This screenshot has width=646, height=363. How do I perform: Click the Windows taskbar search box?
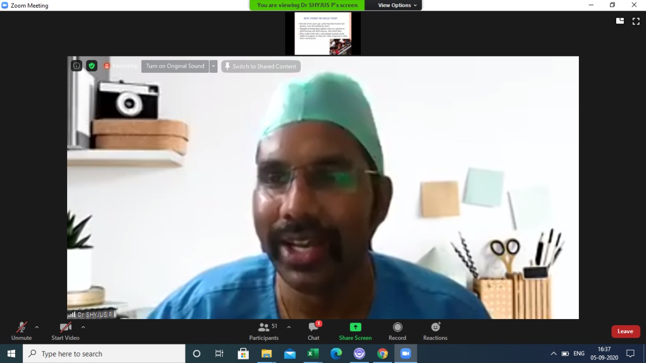point(104,354)
